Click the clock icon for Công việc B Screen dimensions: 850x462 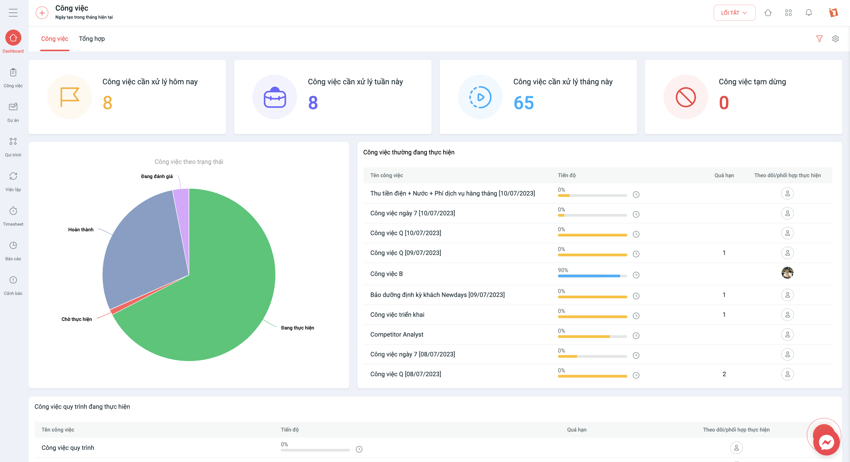636,275
